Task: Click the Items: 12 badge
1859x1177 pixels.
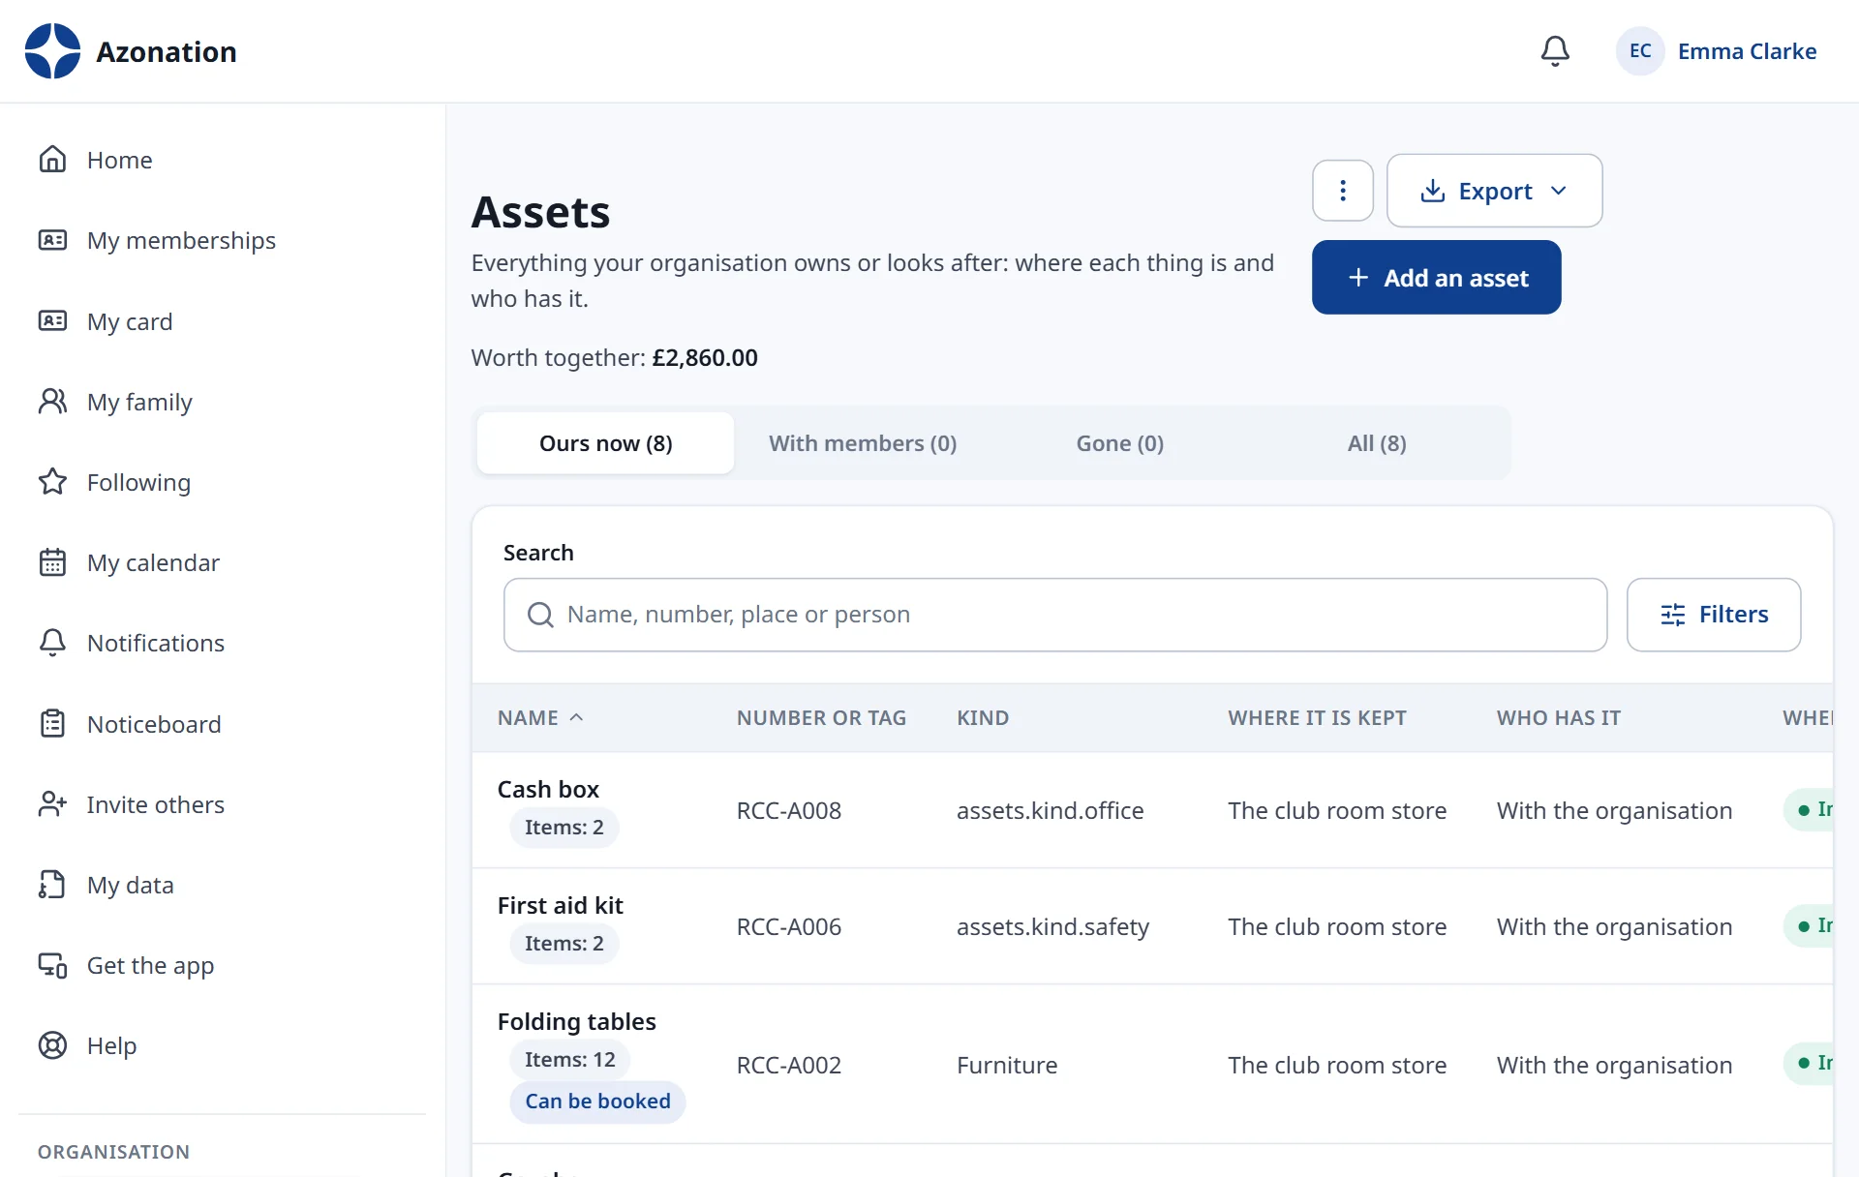Action: 569,1060
